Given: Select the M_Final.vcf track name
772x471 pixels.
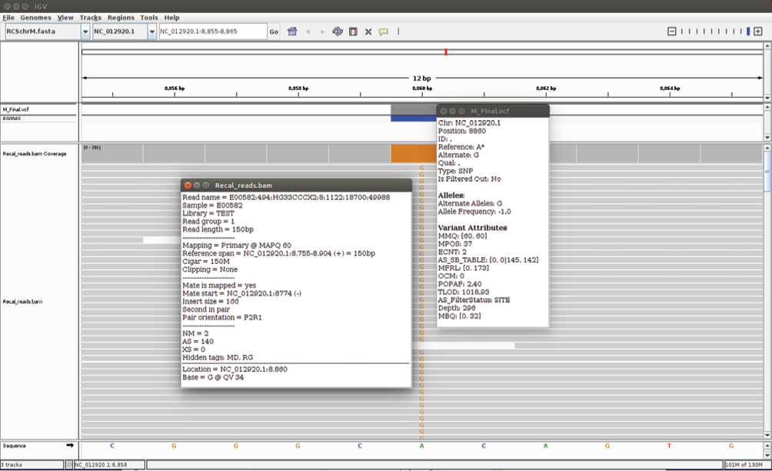Looking at the screenshot, I should click(15, 110).
